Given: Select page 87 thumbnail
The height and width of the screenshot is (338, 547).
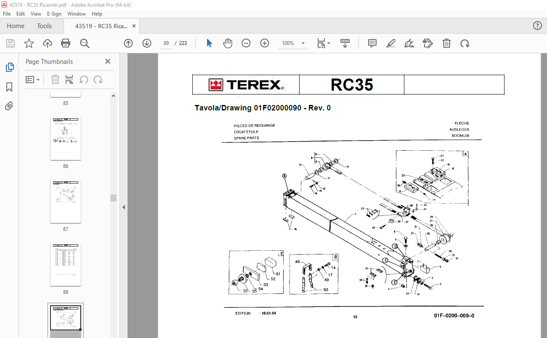Looking at the screenshot, I should point(66,202).
